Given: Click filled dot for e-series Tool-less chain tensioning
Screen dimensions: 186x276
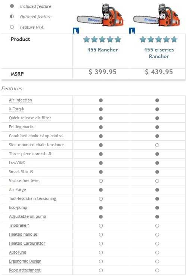Looking at the screenshot, I should pos(157,199).
